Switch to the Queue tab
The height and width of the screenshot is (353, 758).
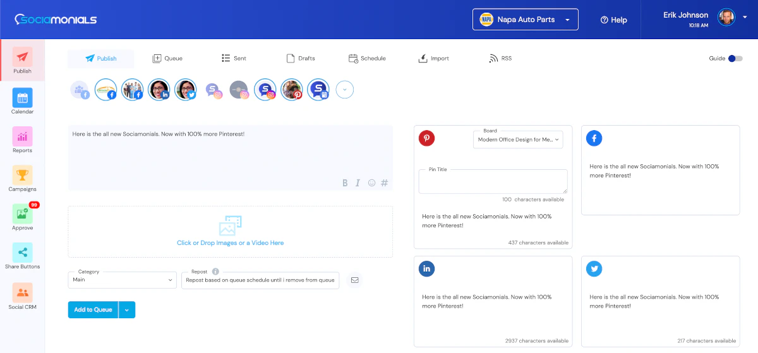tap(167, 59)
